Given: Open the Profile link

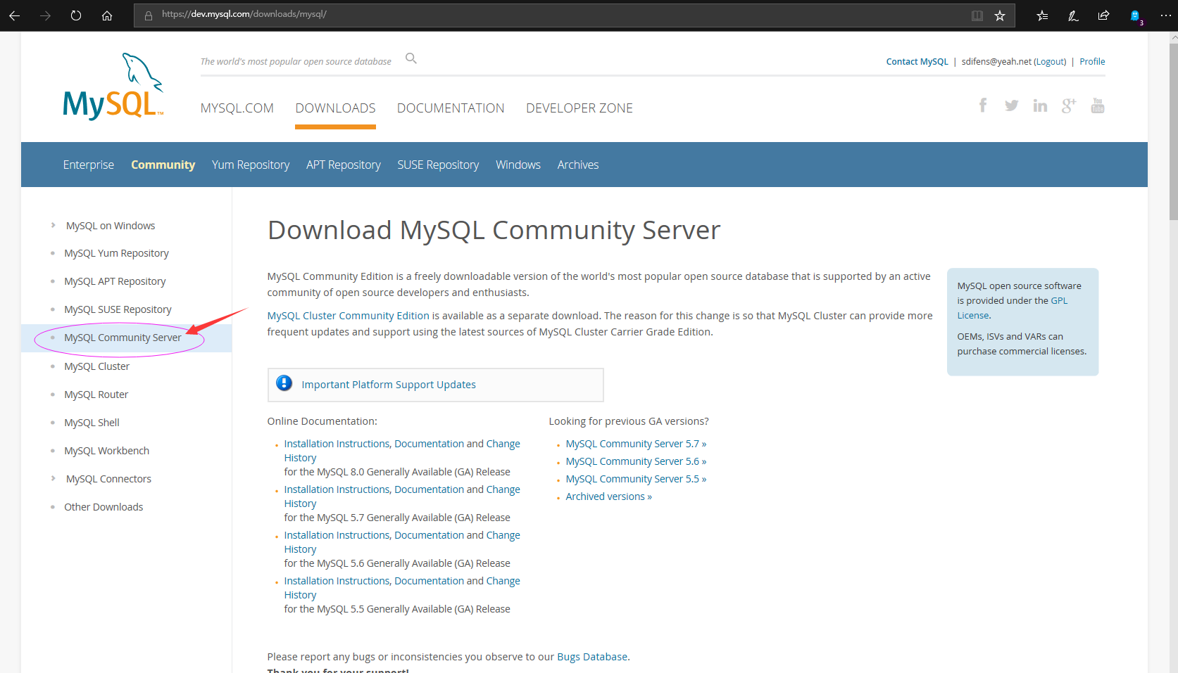Looking at the screenshot, I should click(x=1092, y=62).
